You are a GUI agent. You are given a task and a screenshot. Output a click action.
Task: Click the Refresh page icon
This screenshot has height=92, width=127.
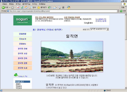click(x=22, y=8)
